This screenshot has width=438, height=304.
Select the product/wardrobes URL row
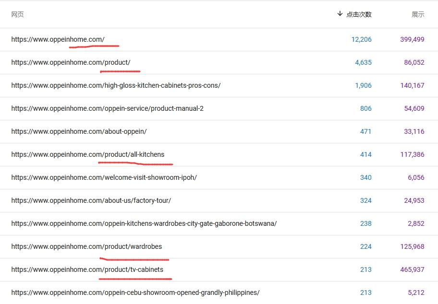point(86,246)
